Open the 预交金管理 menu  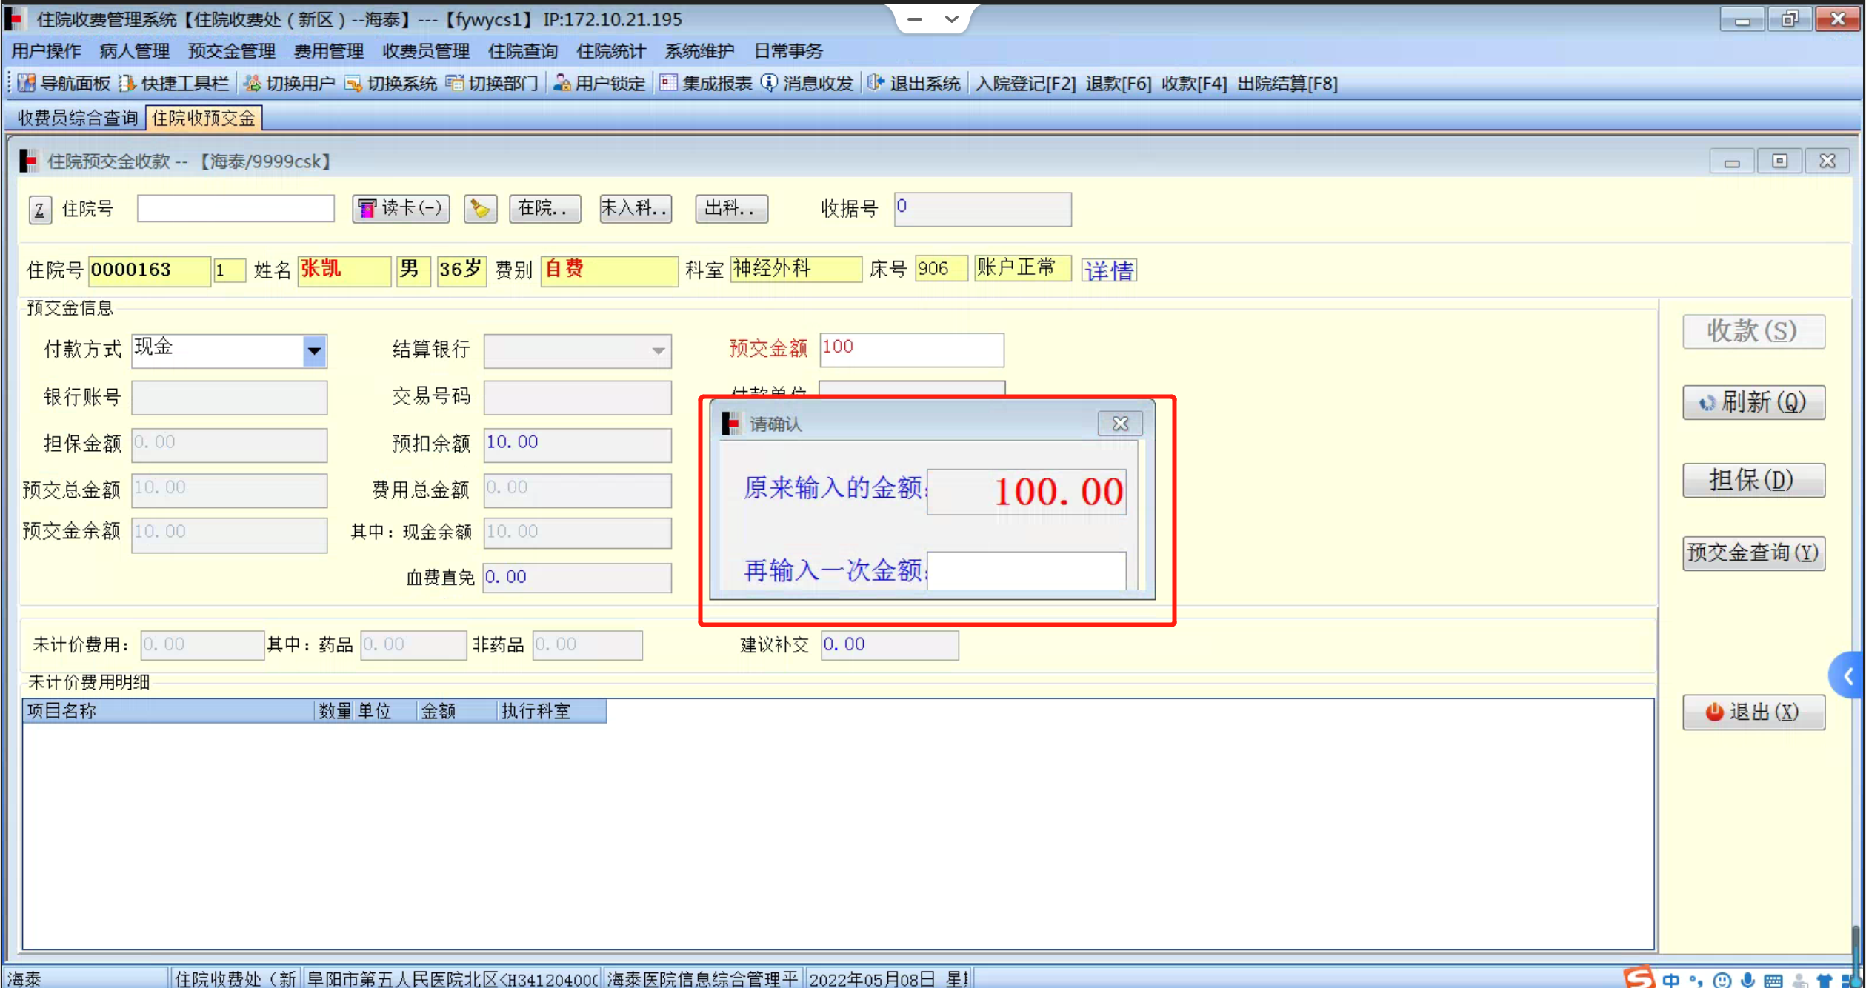pyautogui.click(x=231, y=51)
